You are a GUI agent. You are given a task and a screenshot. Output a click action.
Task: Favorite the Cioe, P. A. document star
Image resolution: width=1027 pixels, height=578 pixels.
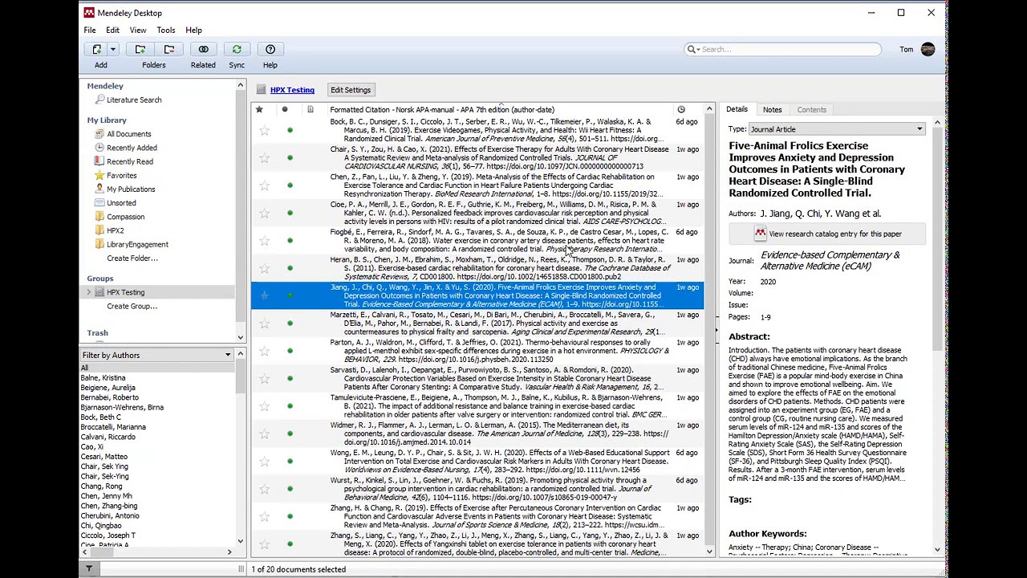pos(264,213)
